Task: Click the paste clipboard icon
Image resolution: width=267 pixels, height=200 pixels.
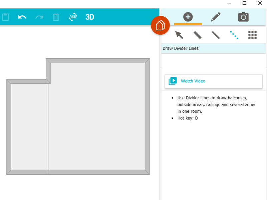Action: (5, 17)
